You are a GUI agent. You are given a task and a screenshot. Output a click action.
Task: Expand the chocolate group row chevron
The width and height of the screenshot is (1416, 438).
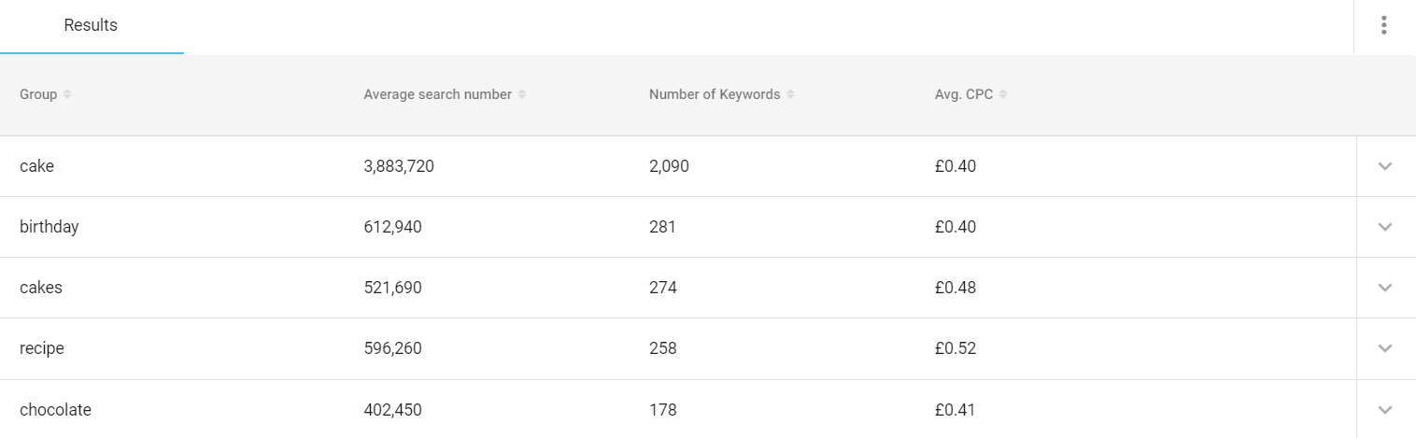coord(1385,409)
